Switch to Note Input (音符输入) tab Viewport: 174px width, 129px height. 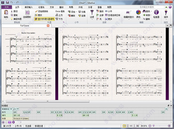tap(29, 7)
